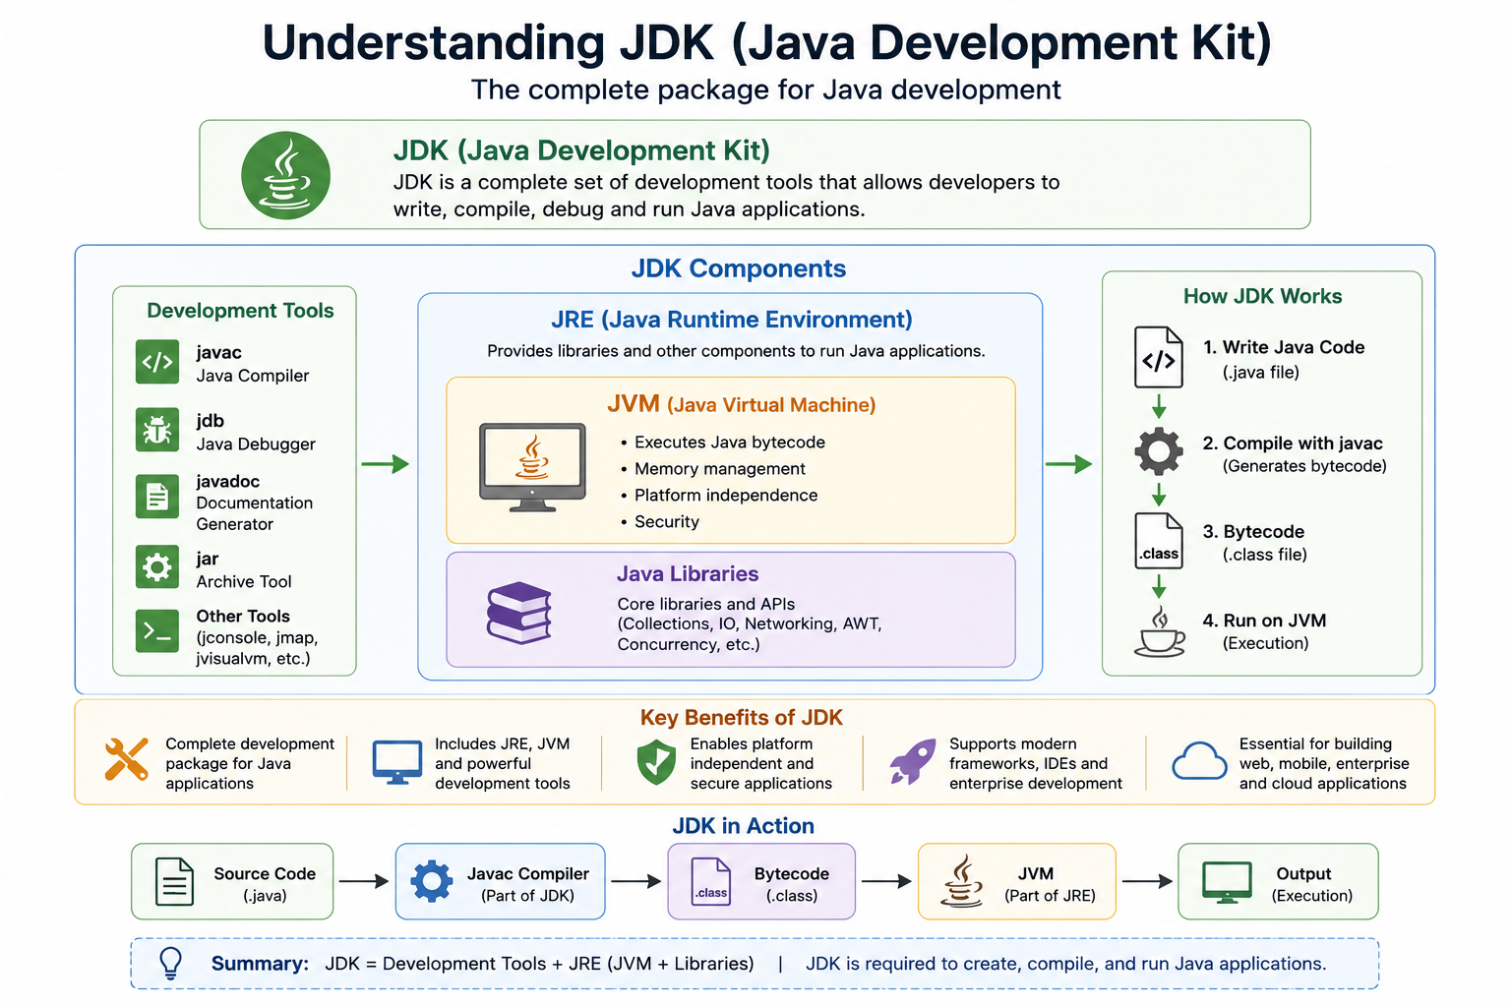Click the Other Tools terminal icon
This screenshot has height=1007, width=1511.
[x=157, y=631]
